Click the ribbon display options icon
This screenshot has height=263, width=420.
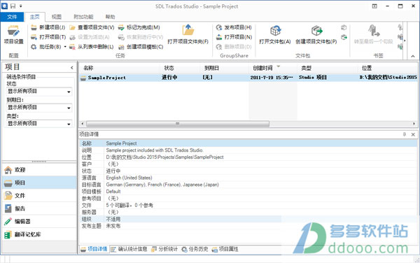(374, 6)
